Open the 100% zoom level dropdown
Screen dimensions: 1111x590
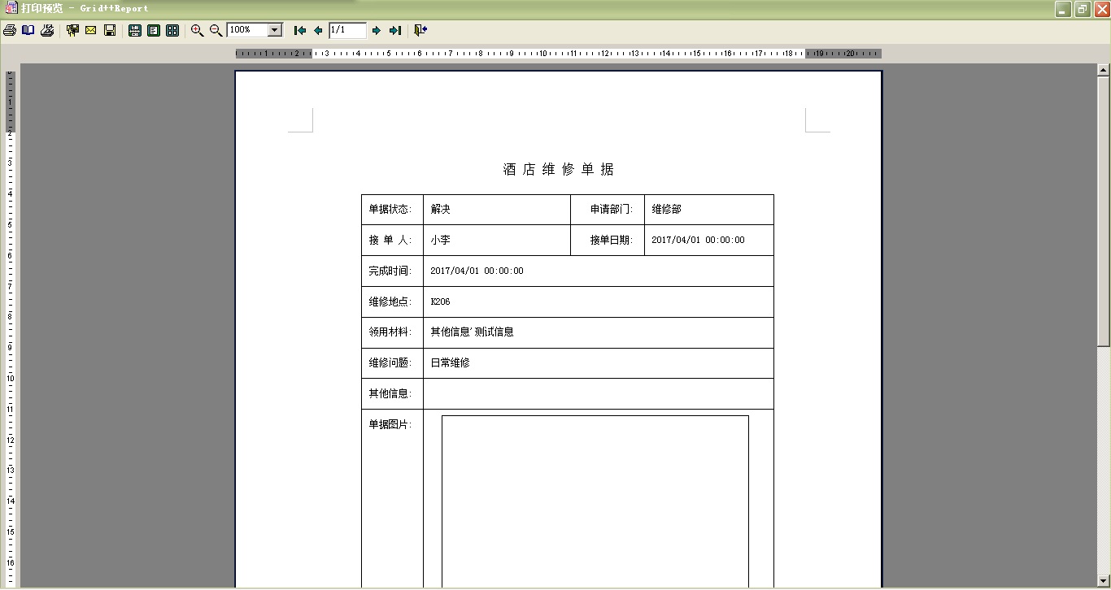click(x=274, y=30)
